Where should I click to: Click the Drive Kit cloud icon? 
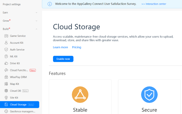pyautogui.click(x=6, y=63)
